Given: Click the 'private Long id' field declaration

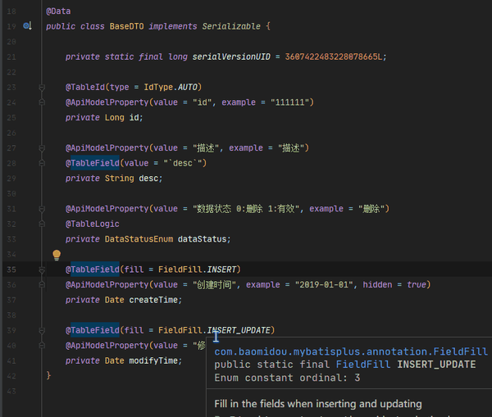Looking at the screenshot, I should [x=104, y=118].
